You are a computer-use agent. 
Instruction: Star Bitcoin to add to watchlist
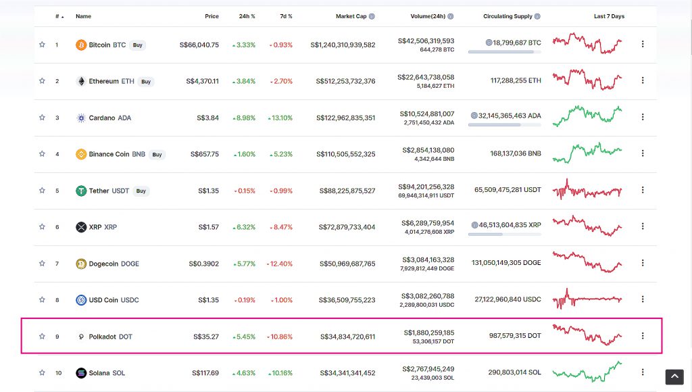42,44
